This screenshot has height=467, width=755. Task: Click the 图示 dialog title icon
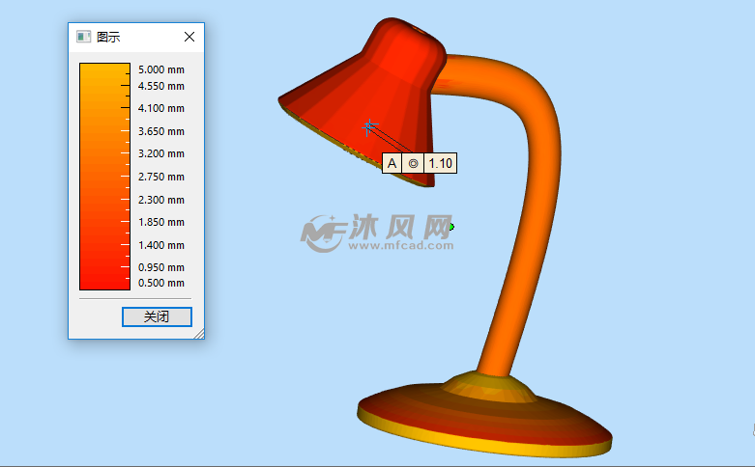[83, 37]
